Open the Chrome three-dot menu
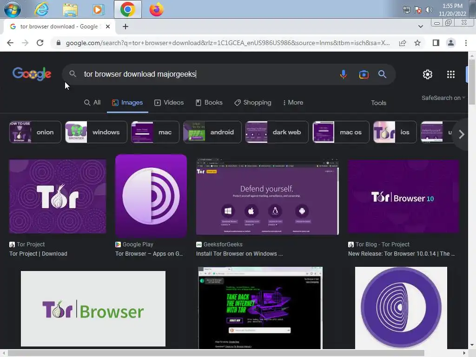476x357 pixels. click(466, 43)
